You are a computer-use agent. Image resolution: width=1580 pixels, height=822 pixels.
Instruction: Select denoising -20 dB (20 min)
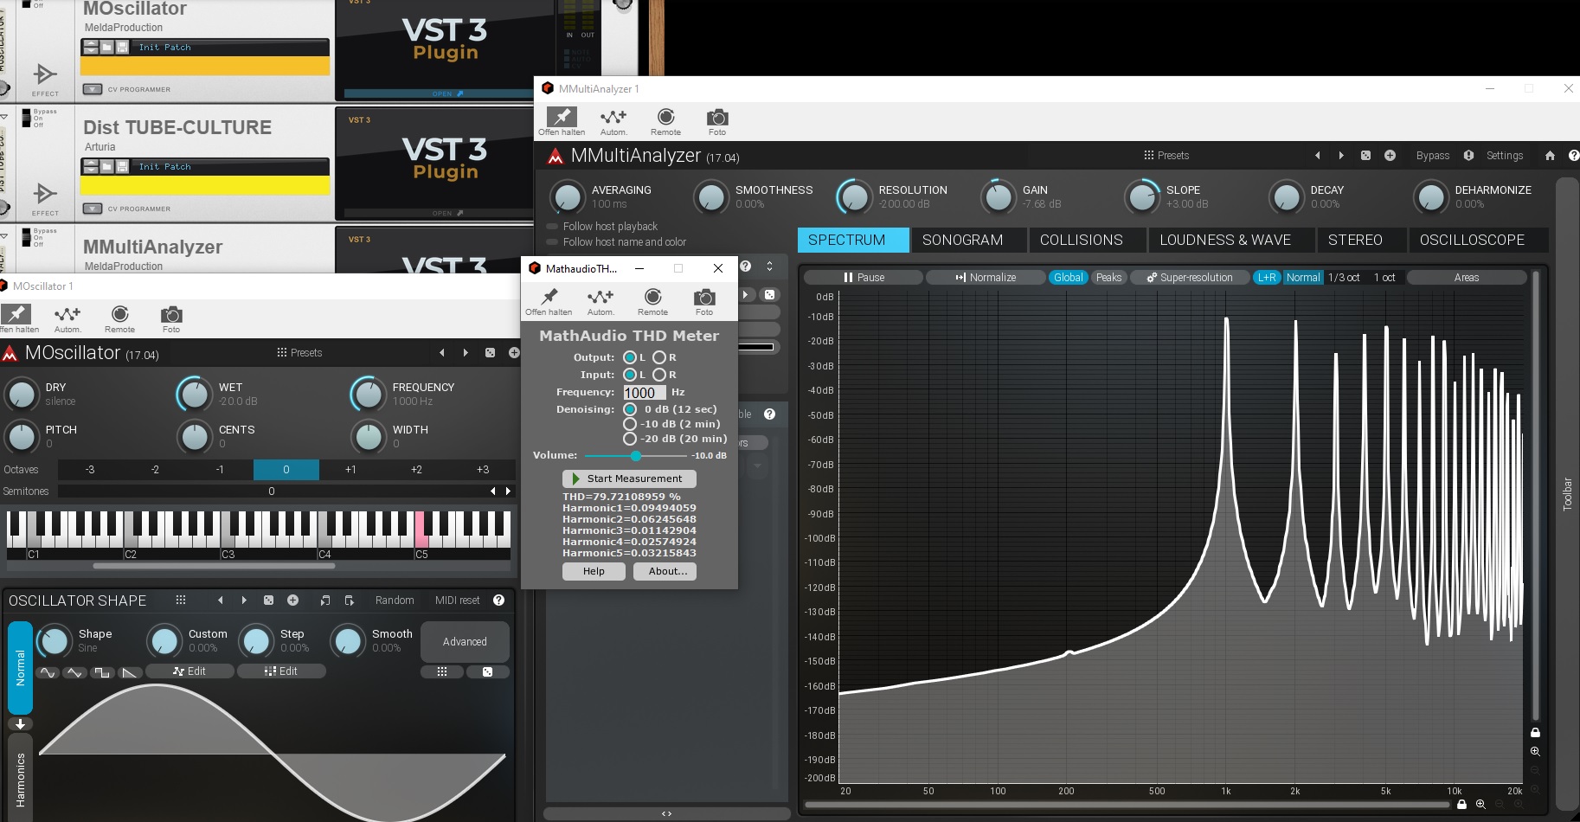coord(630,439)
